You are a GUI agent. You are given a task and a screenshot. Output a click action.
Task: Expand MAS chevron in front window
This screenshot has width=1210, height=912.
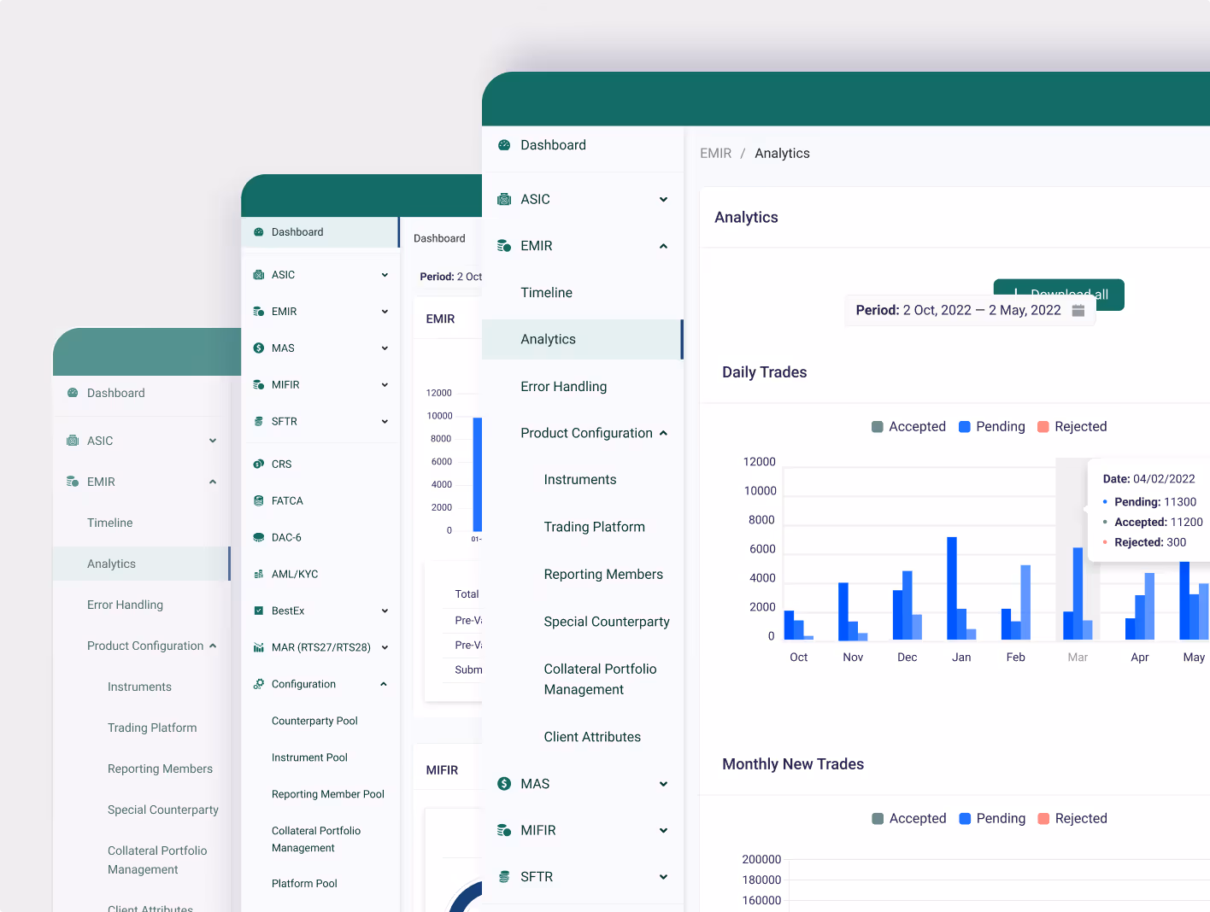pos(663,785)
